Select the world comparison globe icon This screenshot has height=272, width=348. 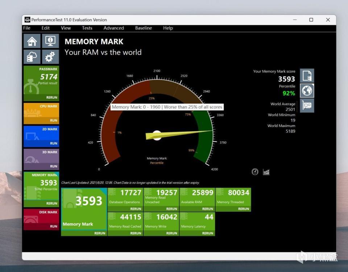(307, 91)
